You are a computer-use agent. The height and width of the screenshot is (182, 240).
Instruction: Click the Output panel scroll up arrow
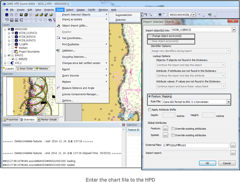[123, 129]
